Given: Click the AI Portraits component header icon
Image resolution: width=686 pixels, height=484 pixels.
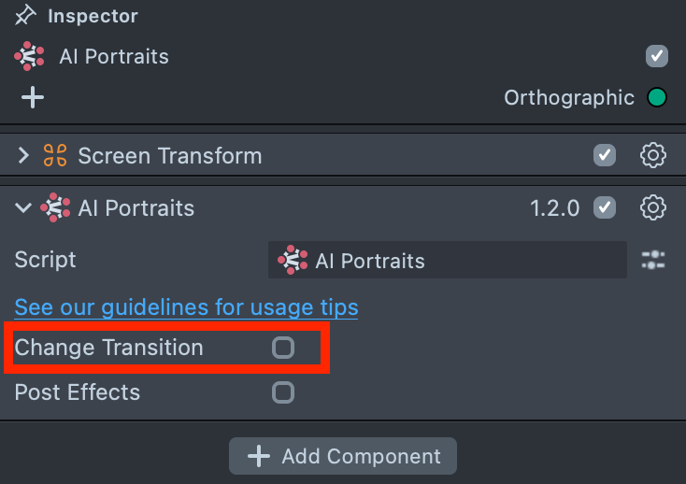Looking at the screenshot, I should coord(55,207).
